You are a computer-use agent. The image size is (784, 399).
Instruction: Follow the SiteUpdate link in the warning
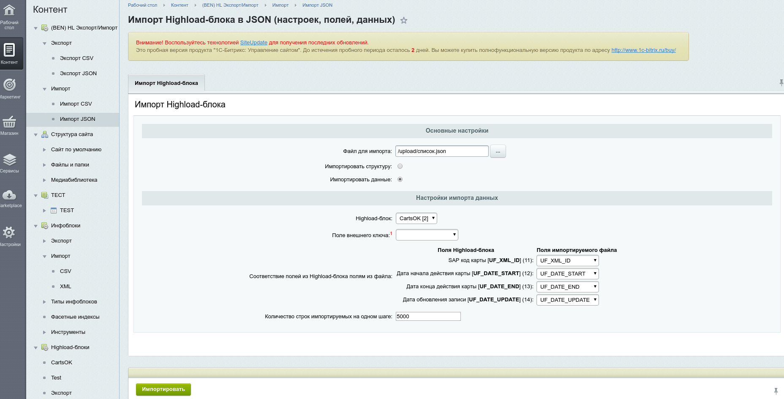point(254,43)
